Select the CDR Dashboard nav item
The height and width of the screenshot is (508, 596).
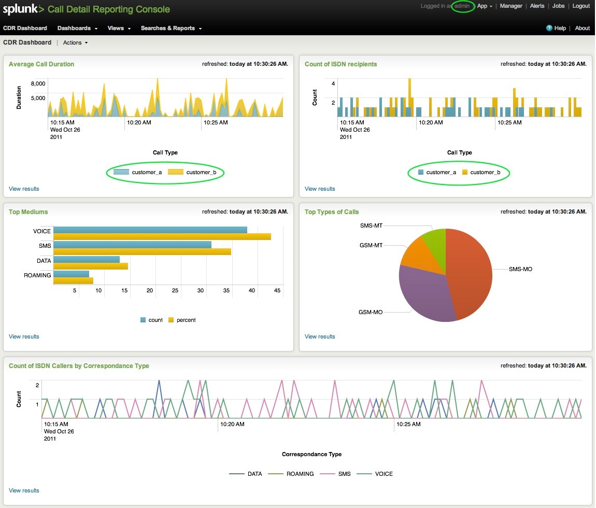[x=25, y=28]
